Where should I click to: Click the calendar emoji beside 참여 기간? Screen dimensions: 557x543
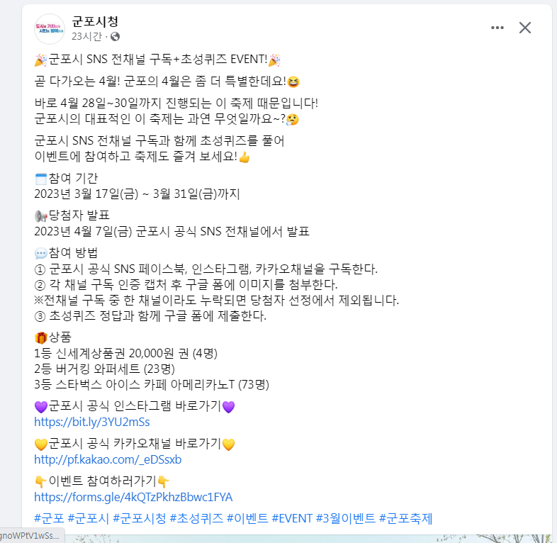tap(41, 179)
